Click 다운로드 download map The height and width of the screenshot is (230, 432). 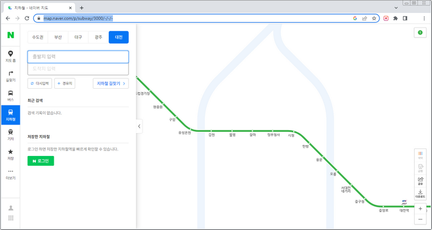point(420,194)
